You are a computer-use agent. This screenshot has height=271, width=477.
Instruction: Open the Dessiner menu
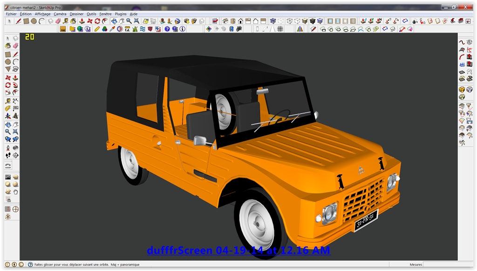pos(76,14)
